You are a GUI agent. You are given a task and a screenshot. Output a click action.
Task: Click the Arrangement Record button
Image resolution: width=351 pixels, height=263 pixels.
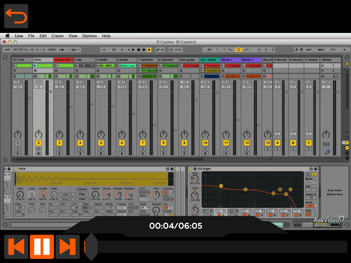click(144, 50)
